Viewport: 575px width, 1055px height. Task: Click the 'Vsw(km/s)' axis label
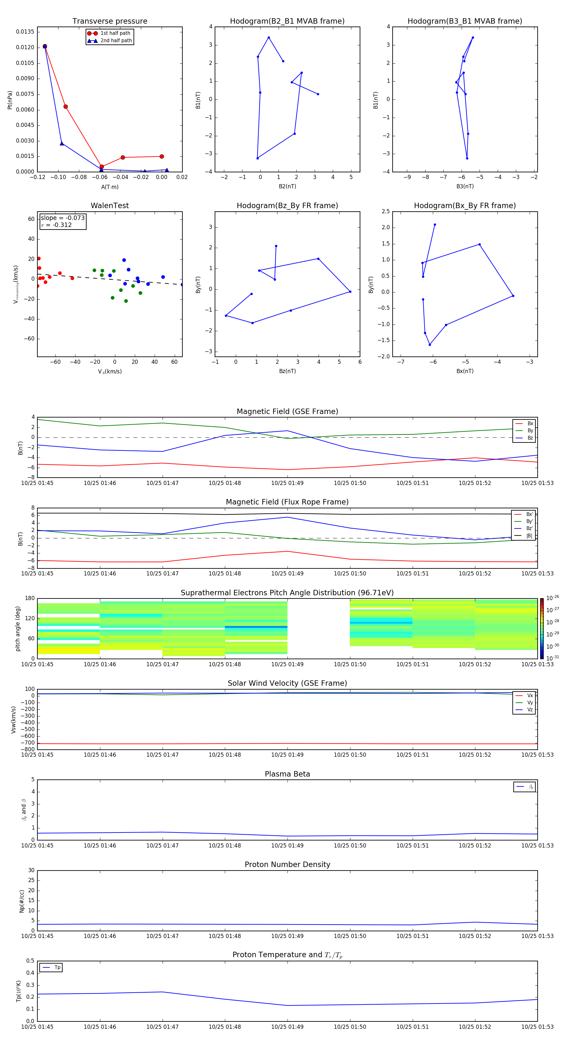(x=13, y=720)
